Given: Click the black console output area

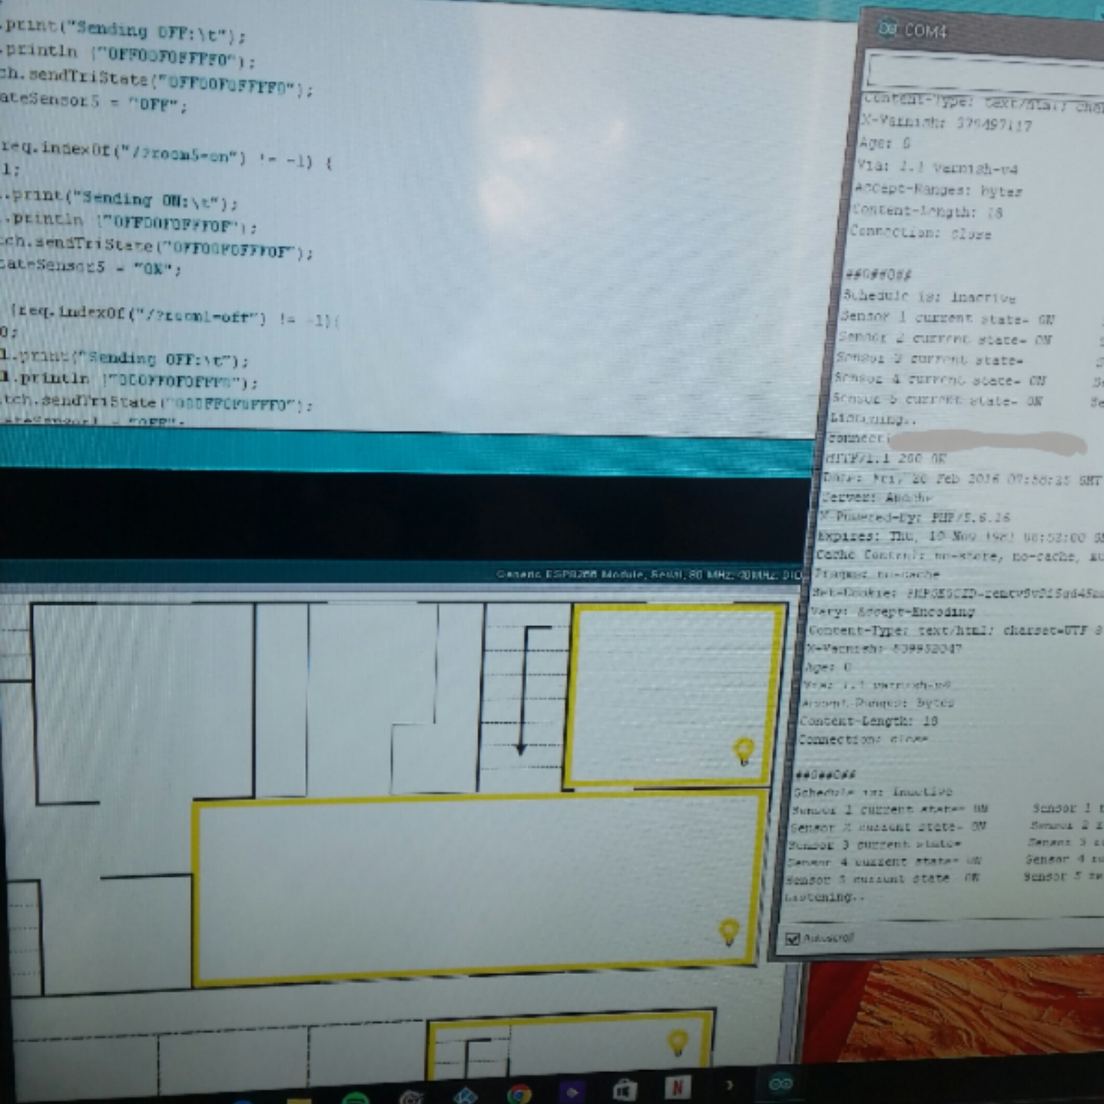Looking at the screenshot, I should [x=400, y=514].
